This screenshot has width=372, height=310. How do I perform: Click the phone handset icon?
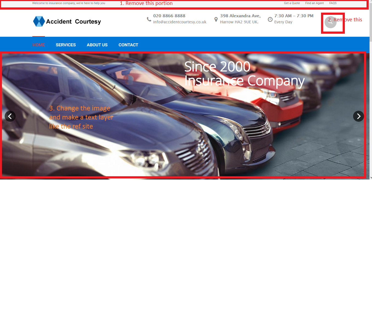149,19
